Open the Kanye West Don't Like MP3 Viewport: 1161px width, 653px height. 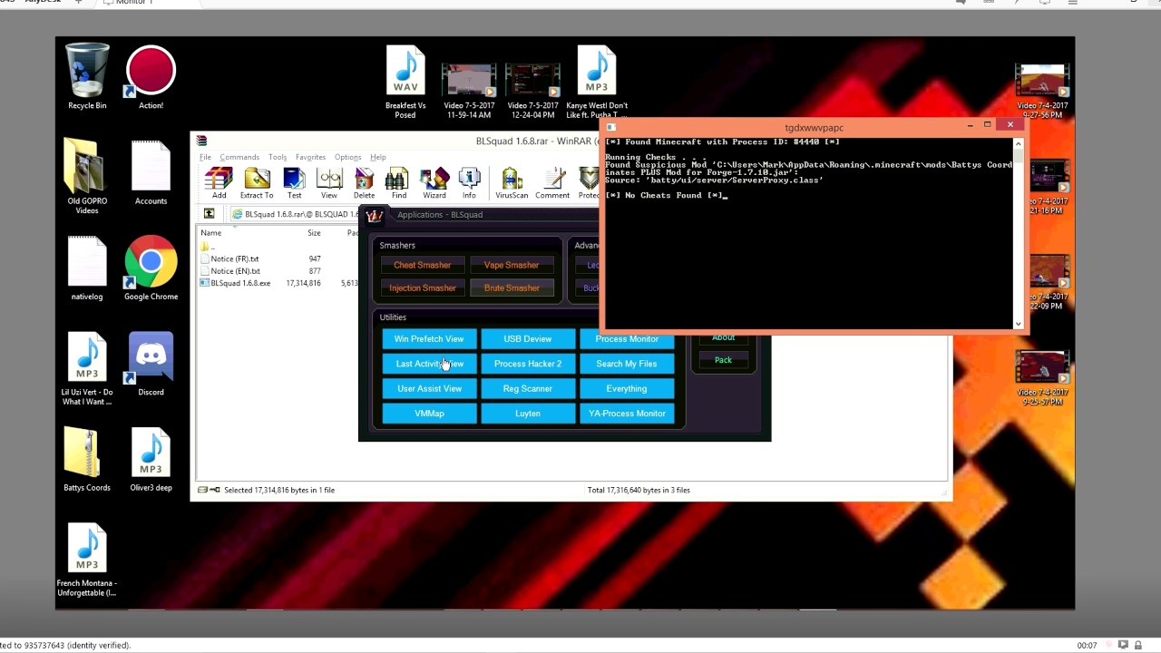pyautogui.click(x=597, y=82)
